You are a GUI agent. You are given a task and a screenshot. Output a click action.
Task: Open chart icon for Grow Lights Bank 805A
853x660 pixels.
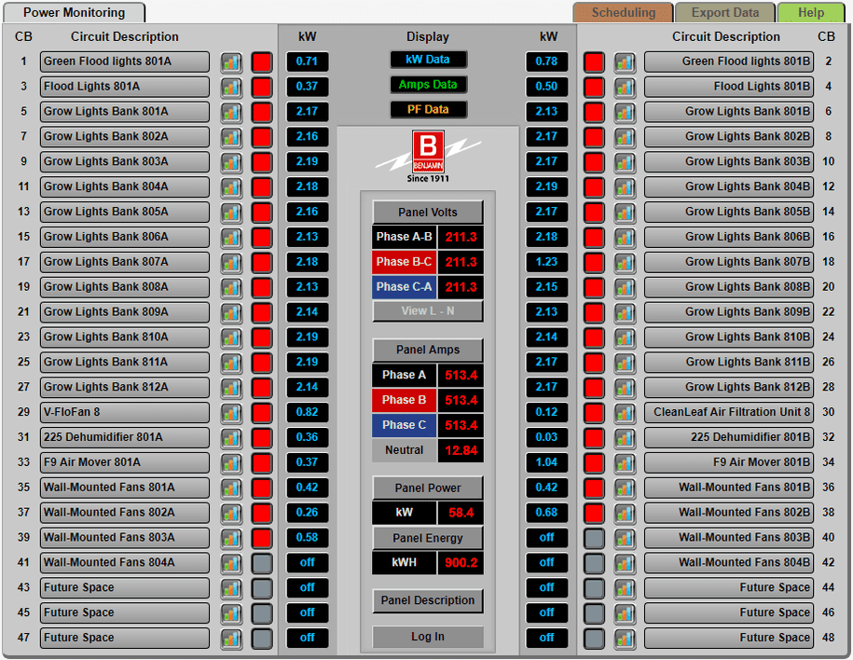click(x=231, y=213)
